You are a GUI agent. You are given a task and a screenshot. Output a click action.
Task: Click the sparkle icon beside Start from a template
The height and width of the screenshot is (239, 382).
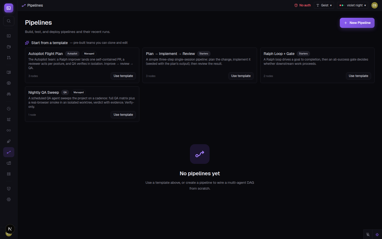coord(27,43)
